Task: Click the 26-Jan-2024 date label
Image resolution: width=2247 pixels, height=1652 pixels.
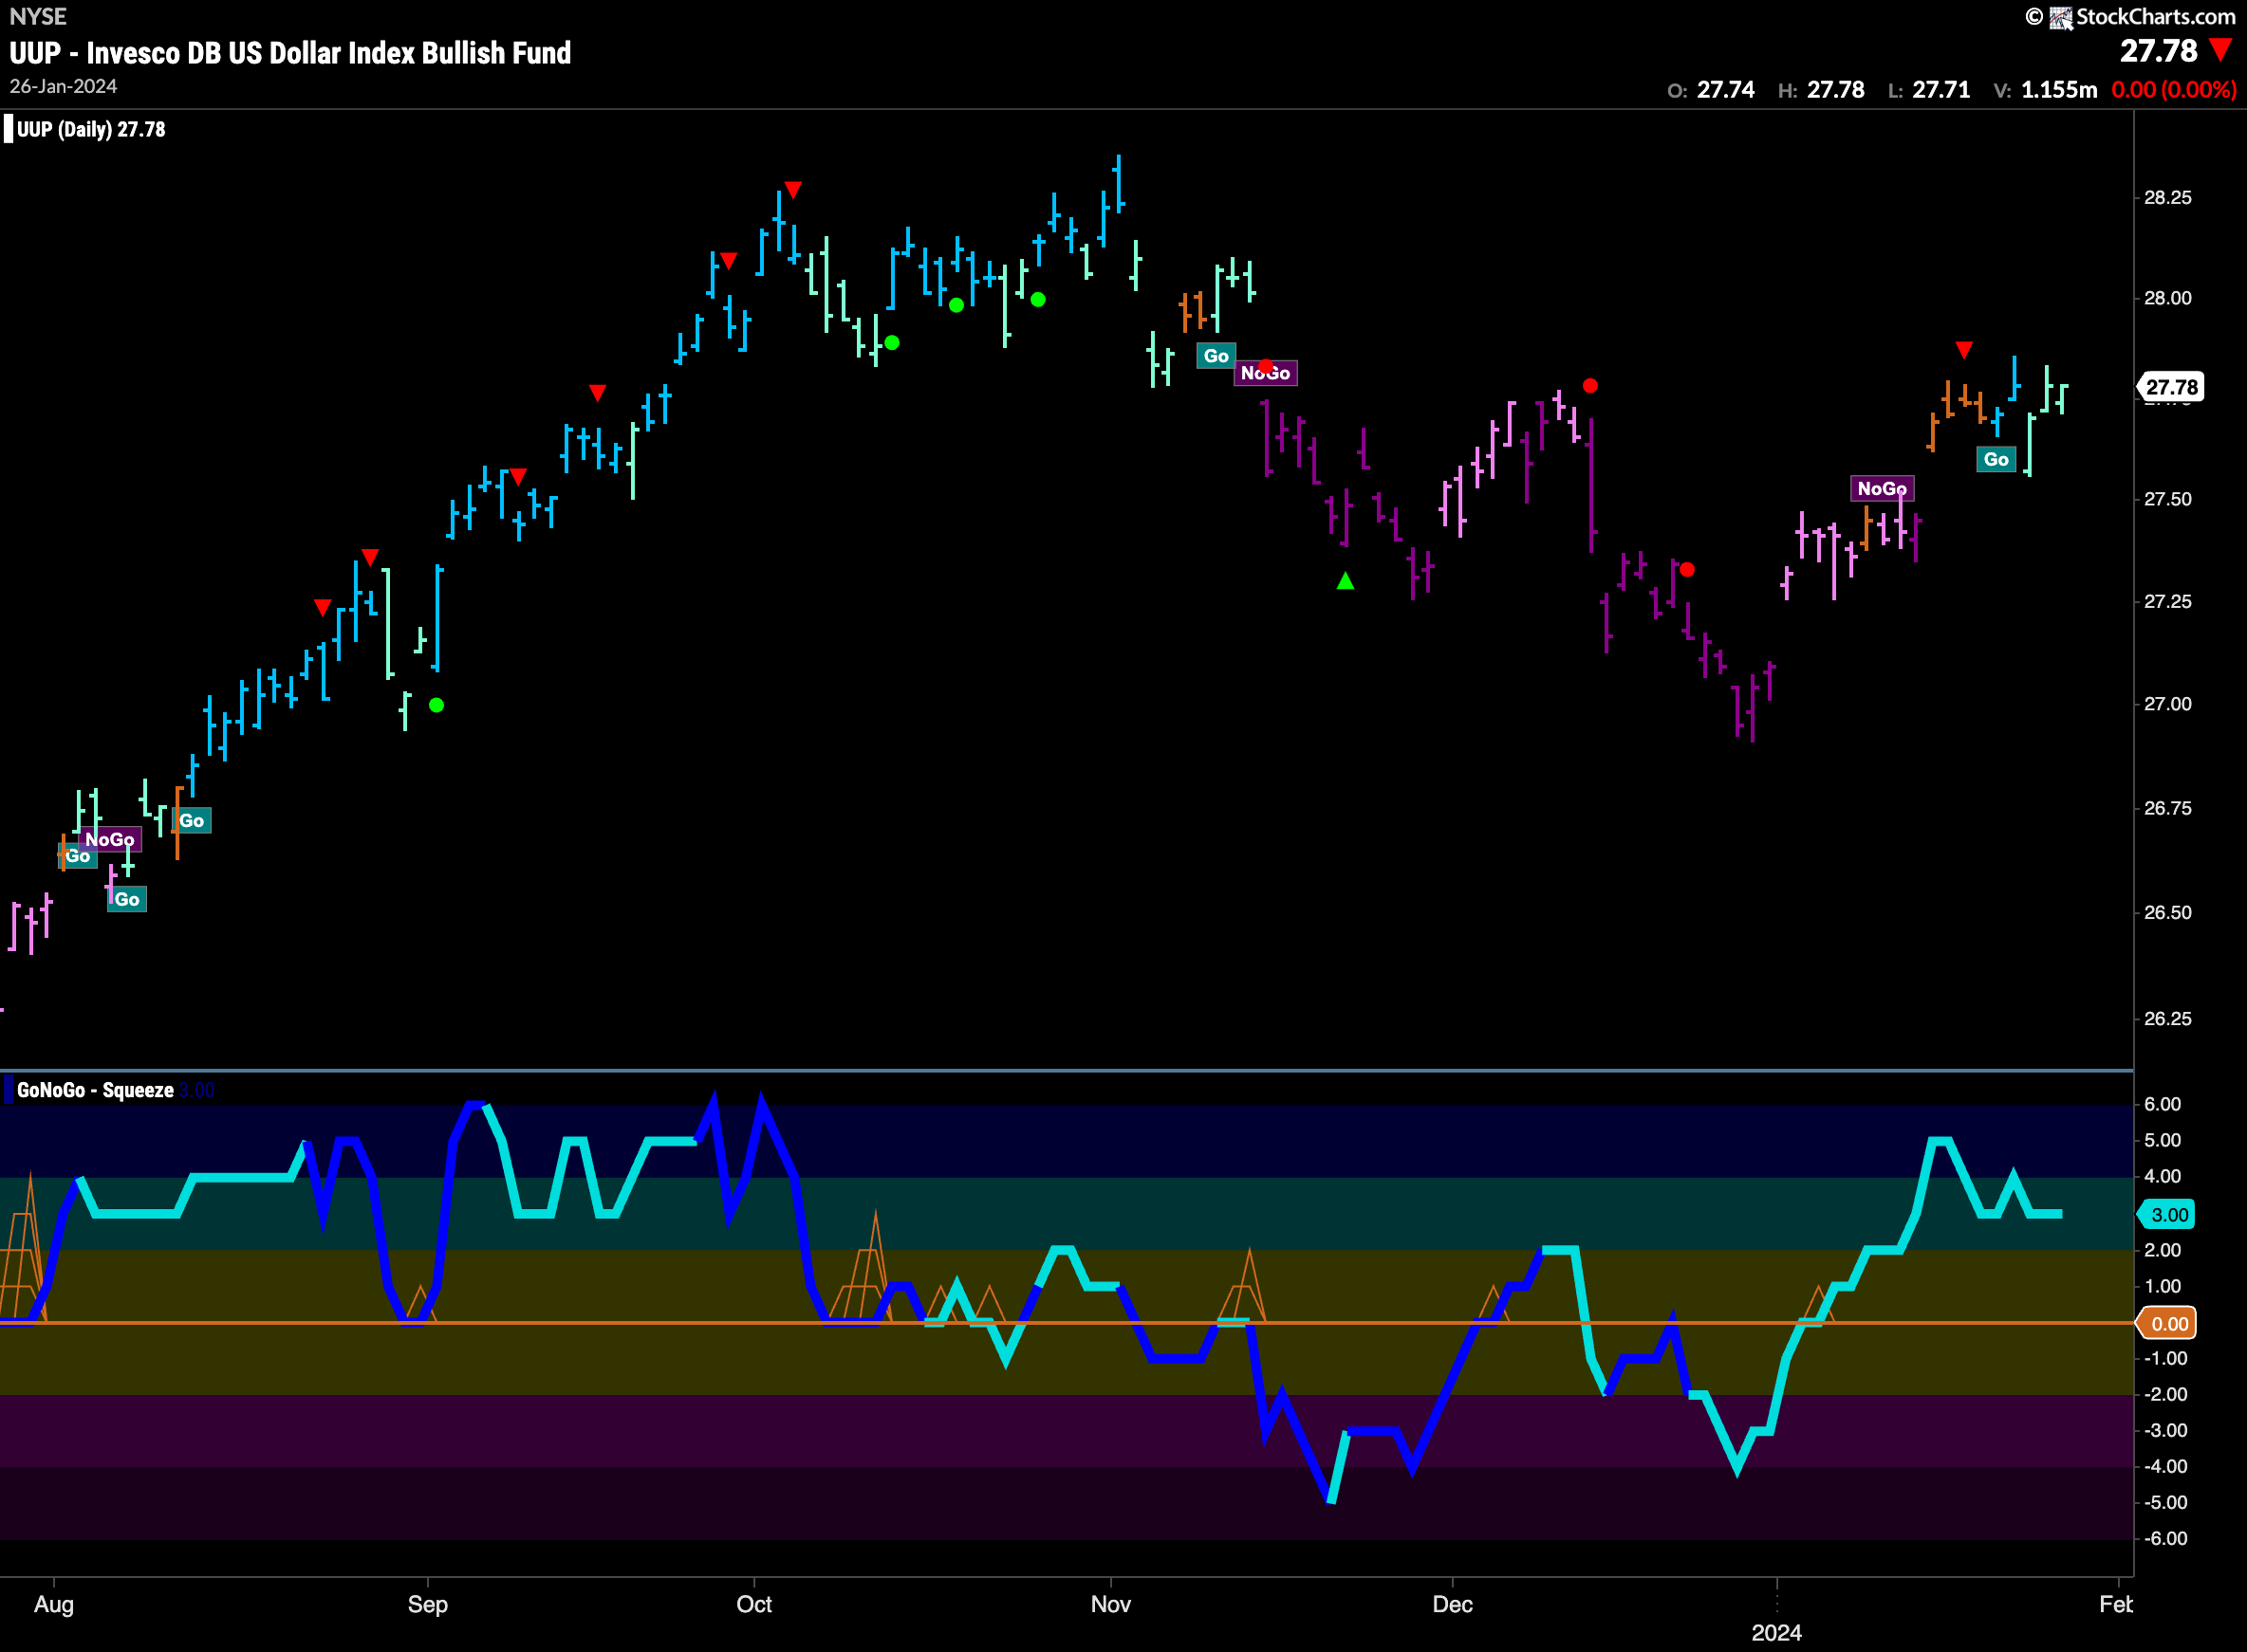Action: [63, 86]
